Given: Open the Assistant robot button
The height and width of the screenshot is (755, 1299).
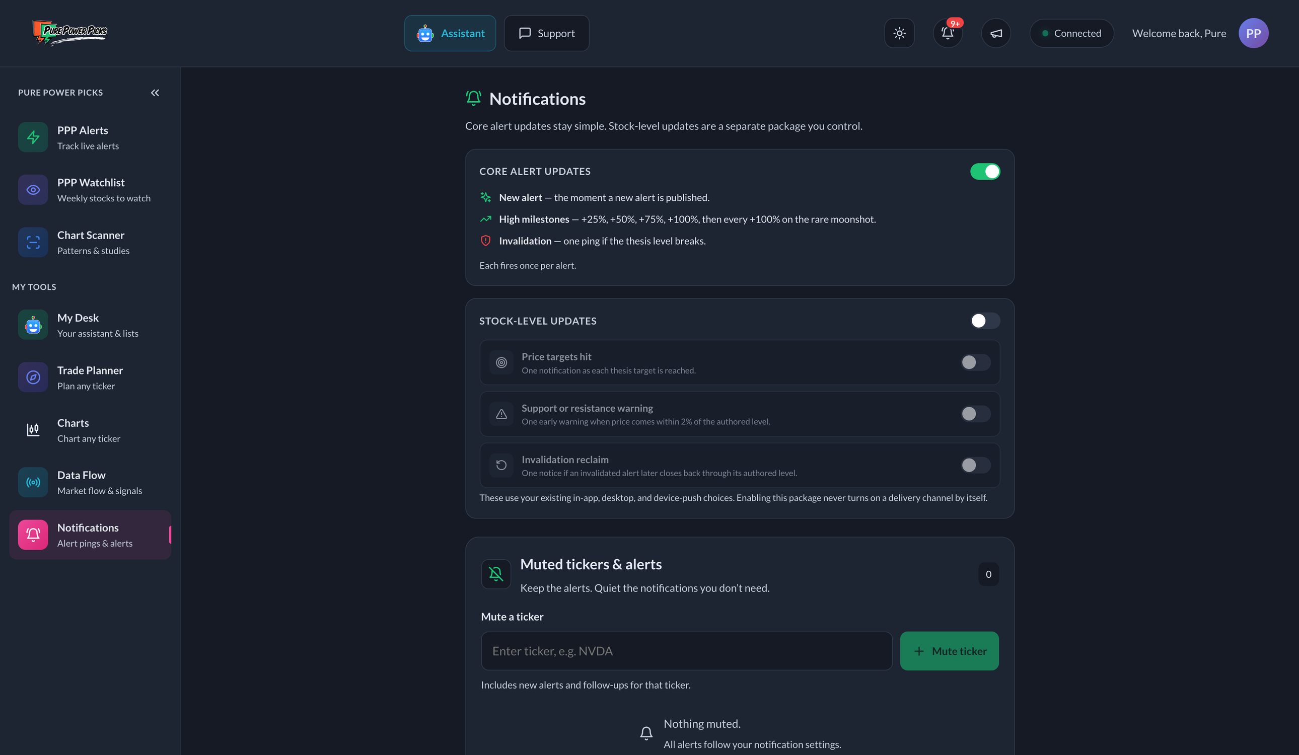Looking at the screenshot, I should tap(450, 33).
